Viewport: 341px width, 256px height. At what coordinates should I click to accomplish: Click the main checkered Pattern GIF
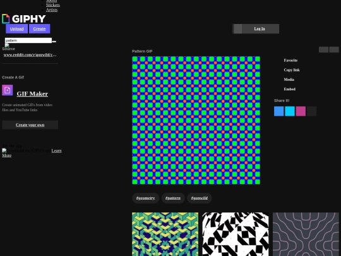point(196,120)
